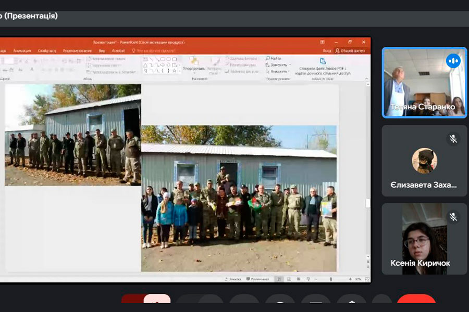Viewport: 469px width, 312px height.
Task: Click muted mic icon on Єлизавета tile
Action: point(453,139)
